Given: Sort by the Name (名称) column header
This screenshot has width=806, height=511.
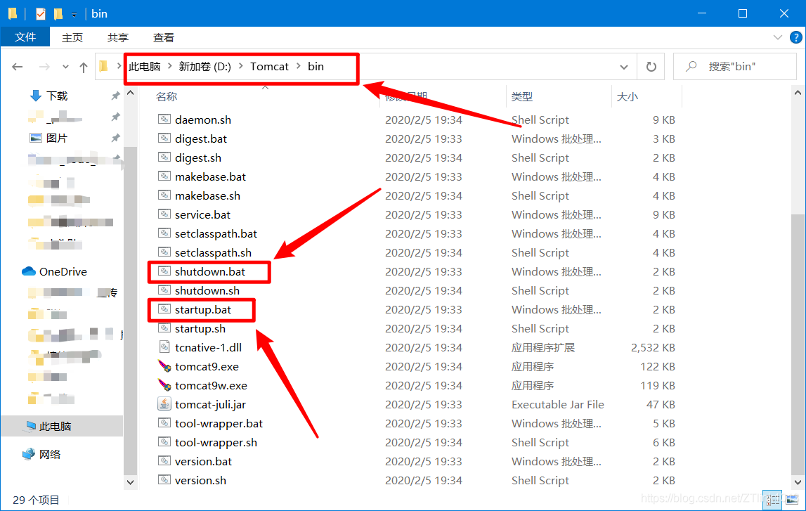Looking at the screenshot, I should coord(166,96).
